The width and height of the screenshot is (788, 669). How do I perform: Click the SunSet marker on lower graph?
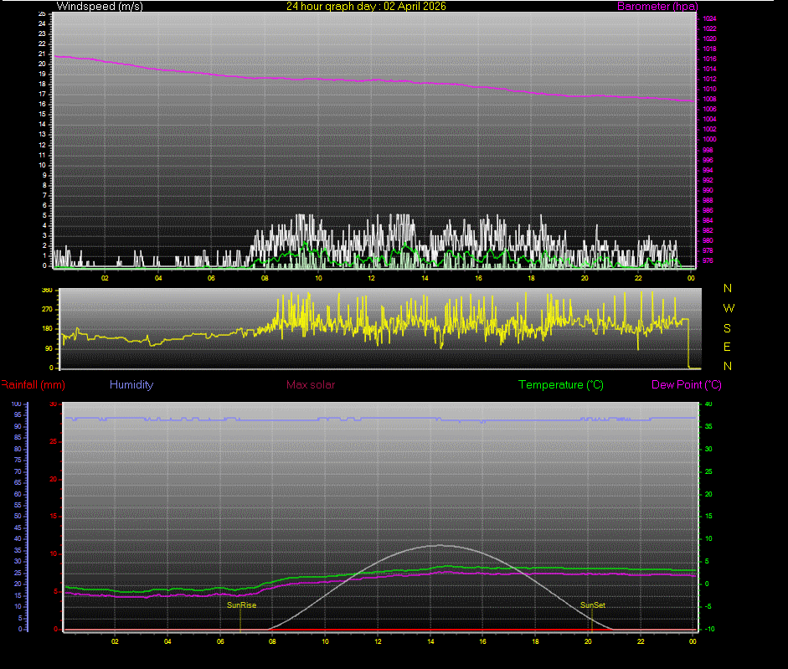click(x=591, y=605)
